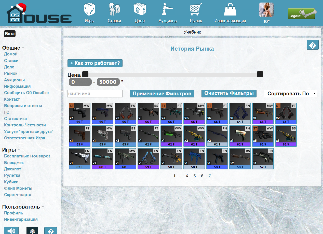Click the price slider track
The width and height of the screenshot is (323, 234).
173,75
